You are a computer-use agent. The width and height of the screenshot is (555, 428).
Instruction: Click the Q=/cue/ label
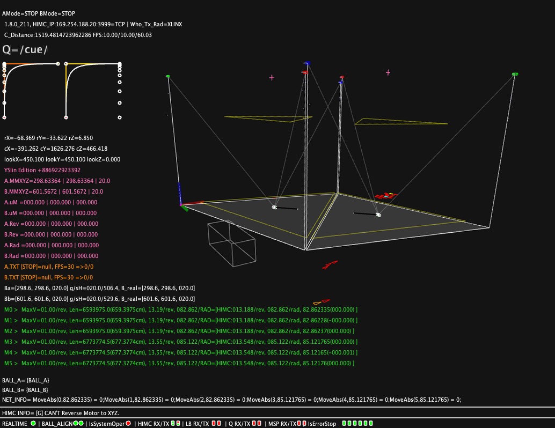25,49
